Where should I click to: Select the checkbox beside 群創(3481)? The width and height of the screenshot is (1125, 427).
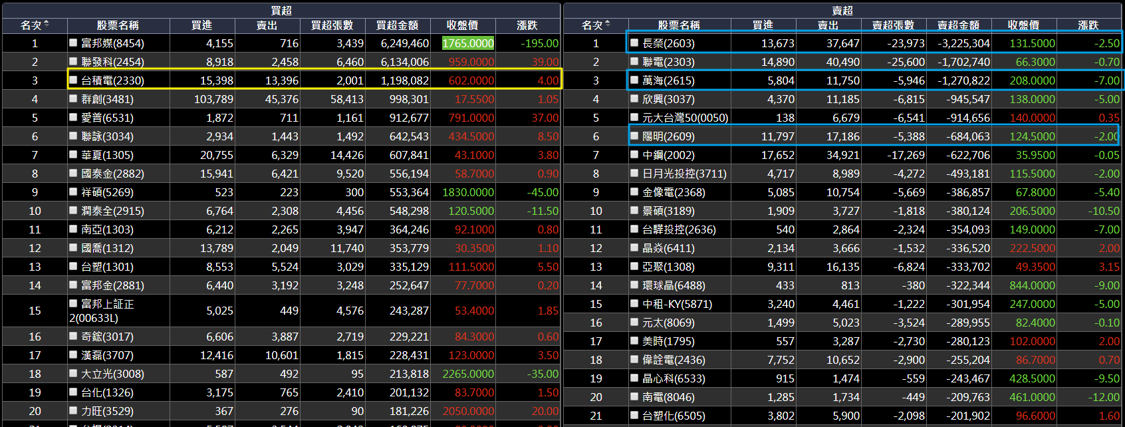pos(73,98)
